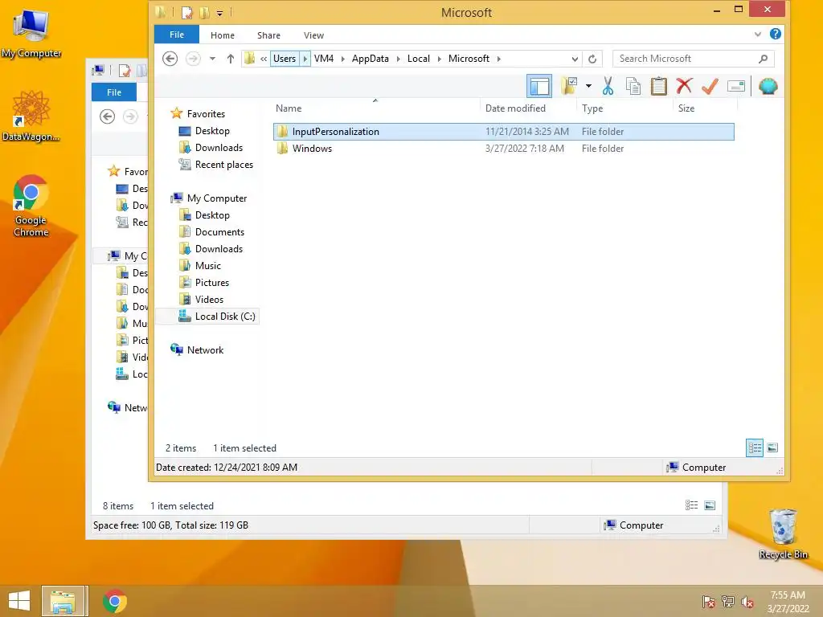Viewport: 823px width, 617px height.
Task: Expand the arrow after Users breadcrumb
Action: pyautogui.click(x=305, y=58)
